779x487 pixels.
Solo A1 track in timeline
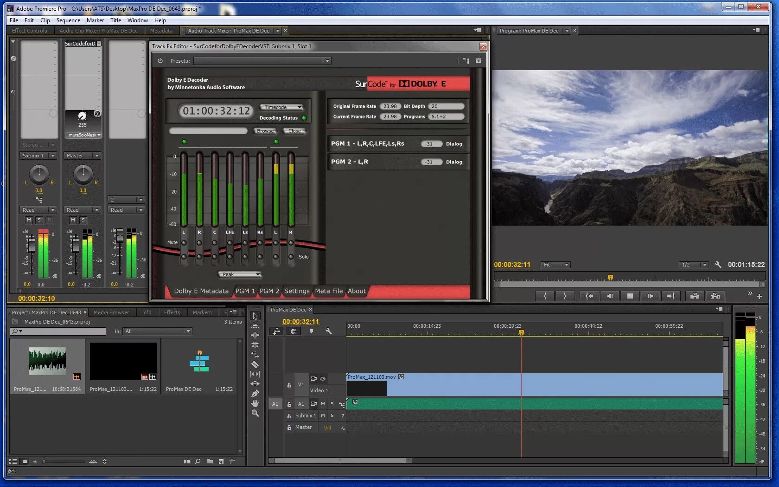(x=332, y=404)
